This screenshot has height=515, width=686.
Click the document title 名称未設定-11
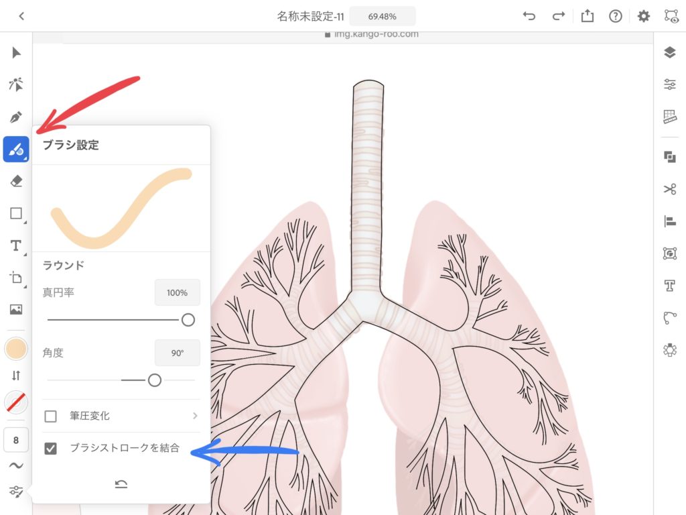311,17
